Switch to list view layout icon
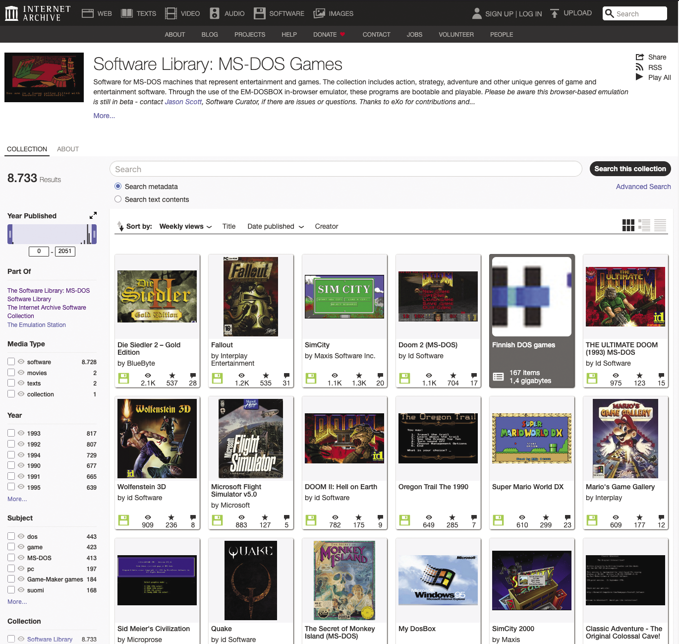Viewport: 679px width, 644px height. [x=644, y=225]
